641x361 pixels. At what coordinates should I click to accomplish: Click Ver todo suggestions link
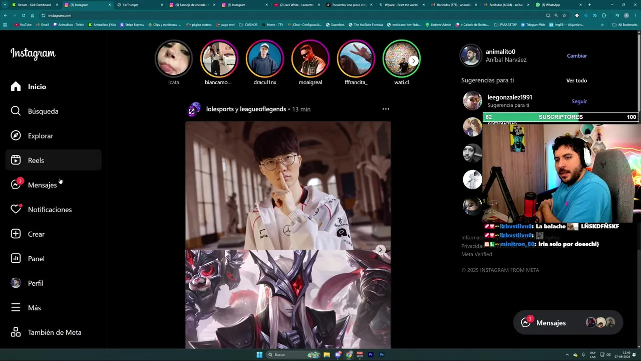tap(576, 81)
